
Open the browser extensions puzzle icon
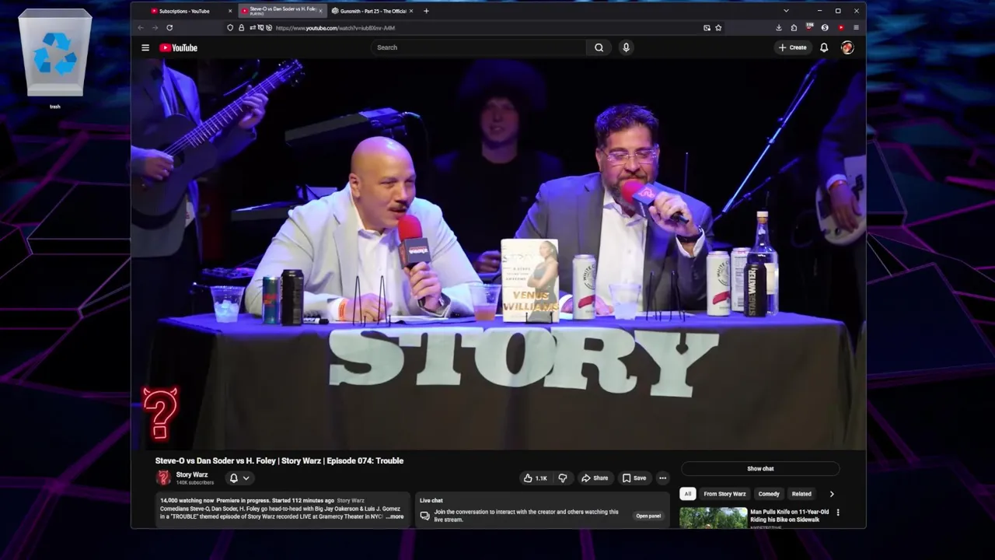794,28
